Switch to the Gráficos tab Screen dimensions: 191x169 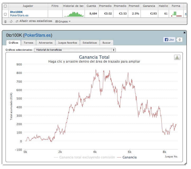point(13,43)
